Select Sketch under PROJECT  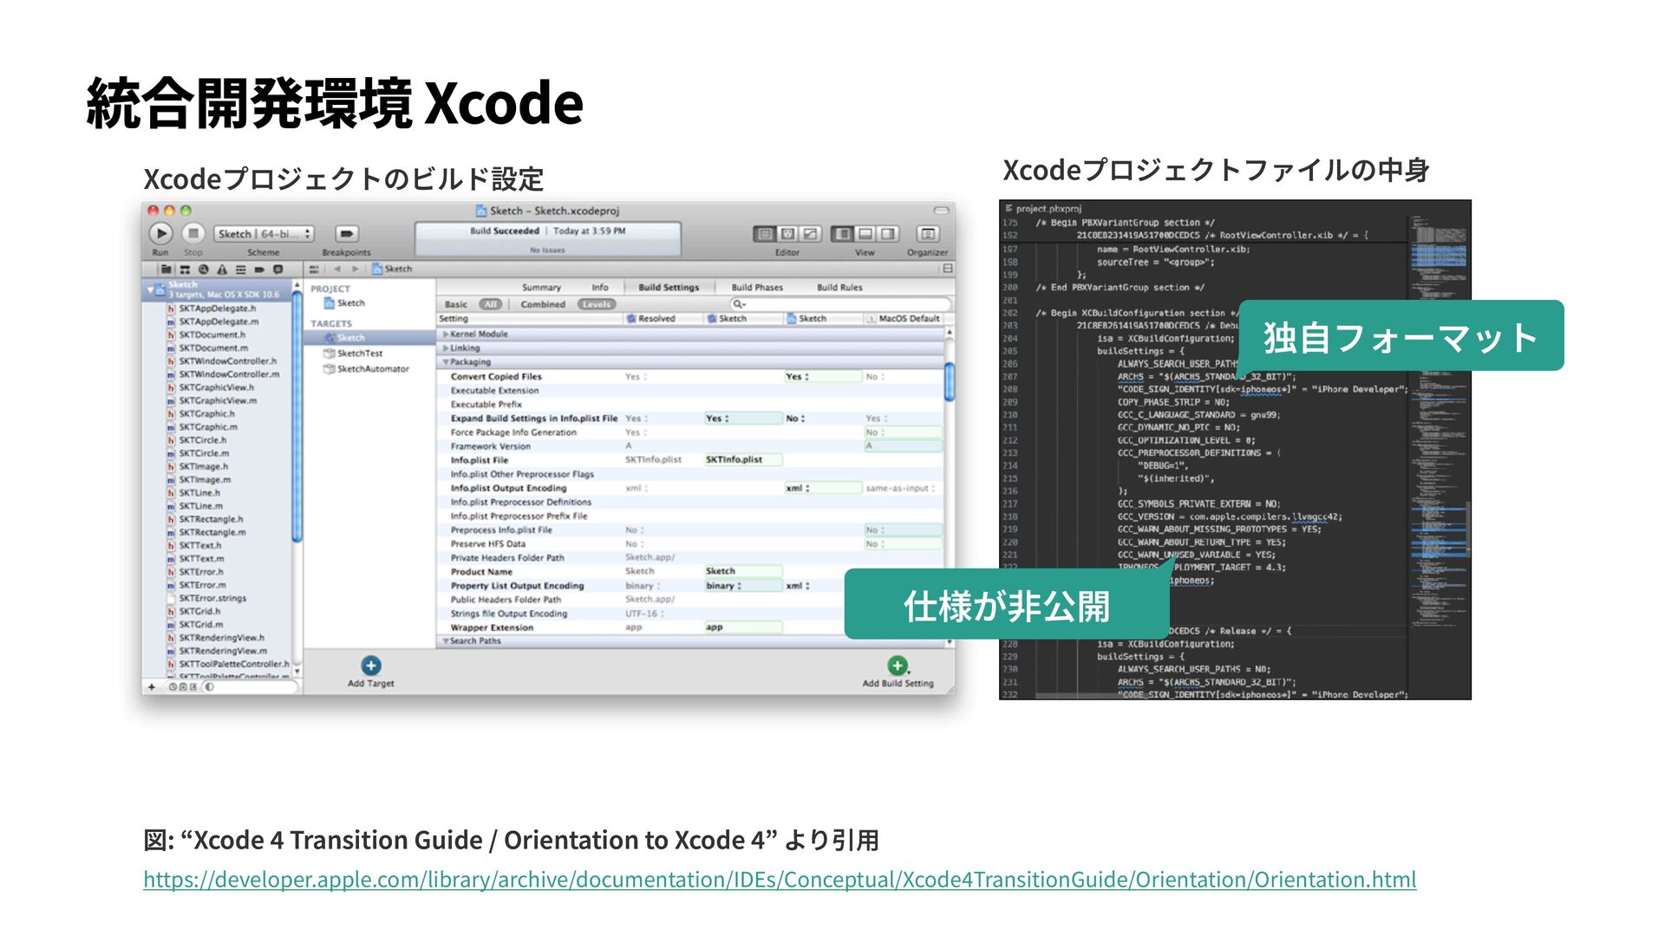[x=344, y=303]
